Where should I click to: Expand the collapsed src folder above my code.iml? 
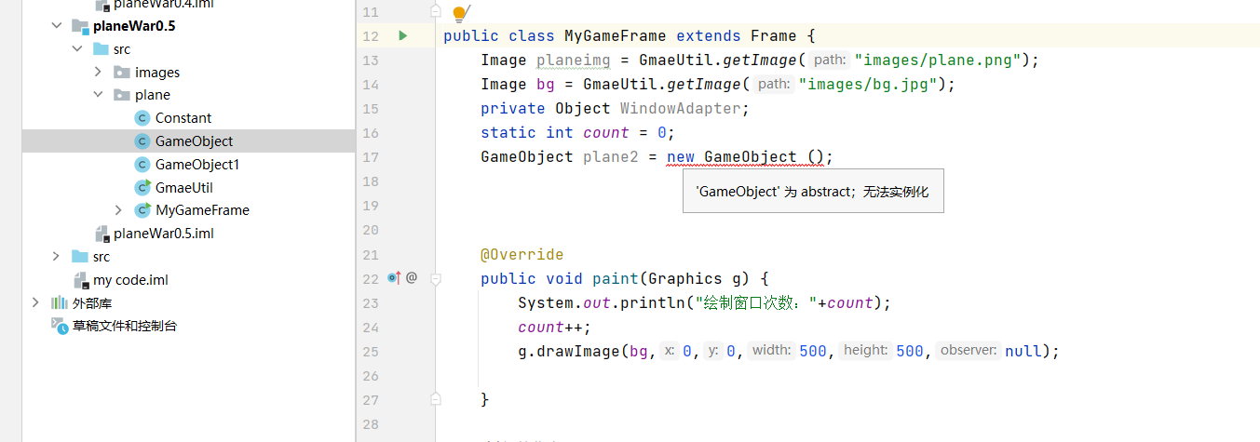[57, 257]
